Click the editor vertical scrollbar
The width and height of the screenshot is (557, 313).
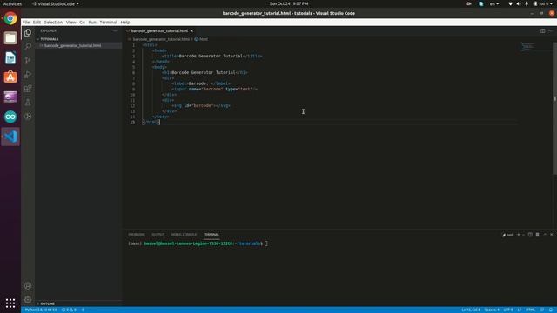(554, 108)
